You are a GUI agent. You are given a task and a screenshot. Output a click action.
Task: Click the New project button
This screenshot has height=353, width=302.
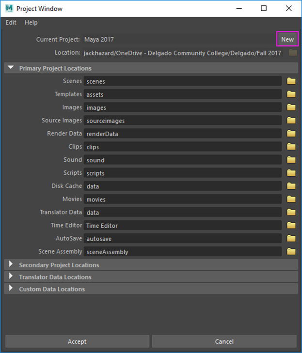[287, 39]
